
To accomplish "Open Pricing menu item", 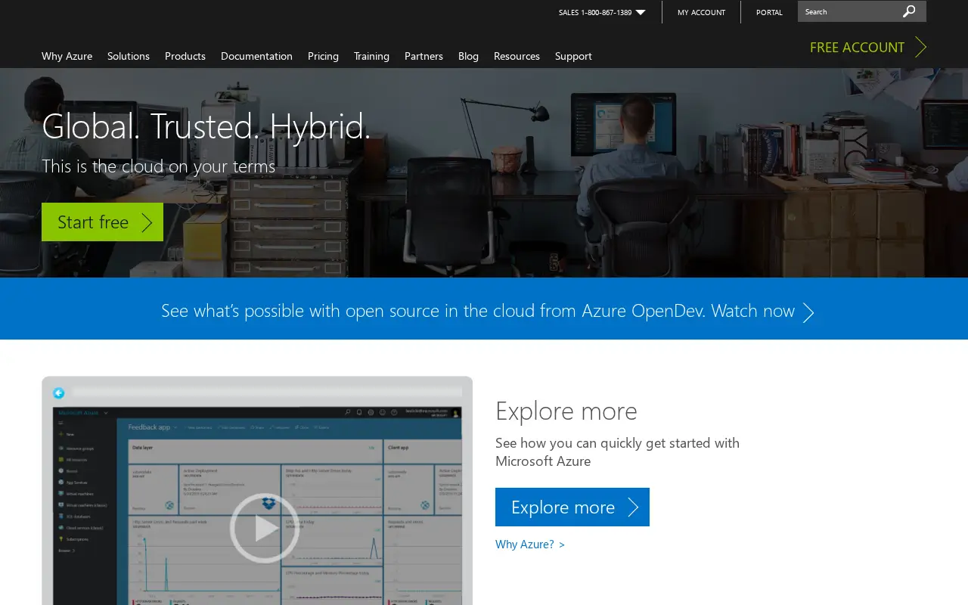I will 323,56.
